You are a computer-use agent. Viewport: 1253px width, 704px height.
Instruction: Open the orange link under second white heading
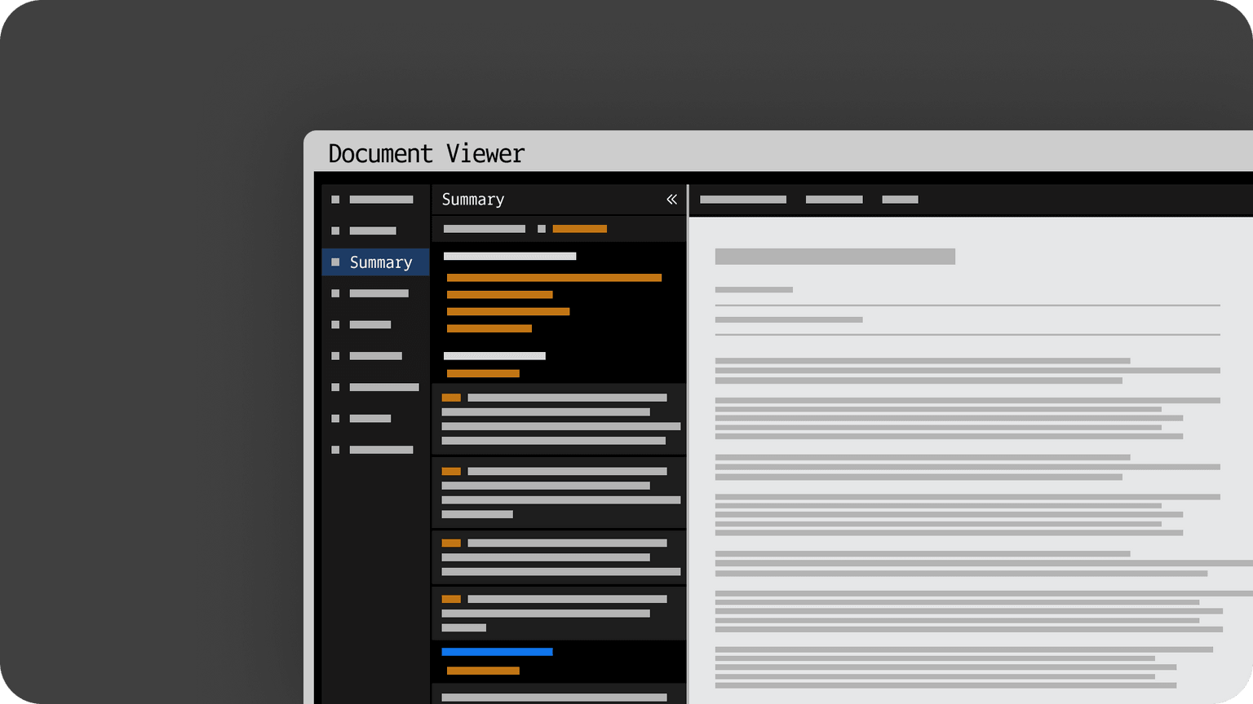pyautogui.click(x=483, y=374)
